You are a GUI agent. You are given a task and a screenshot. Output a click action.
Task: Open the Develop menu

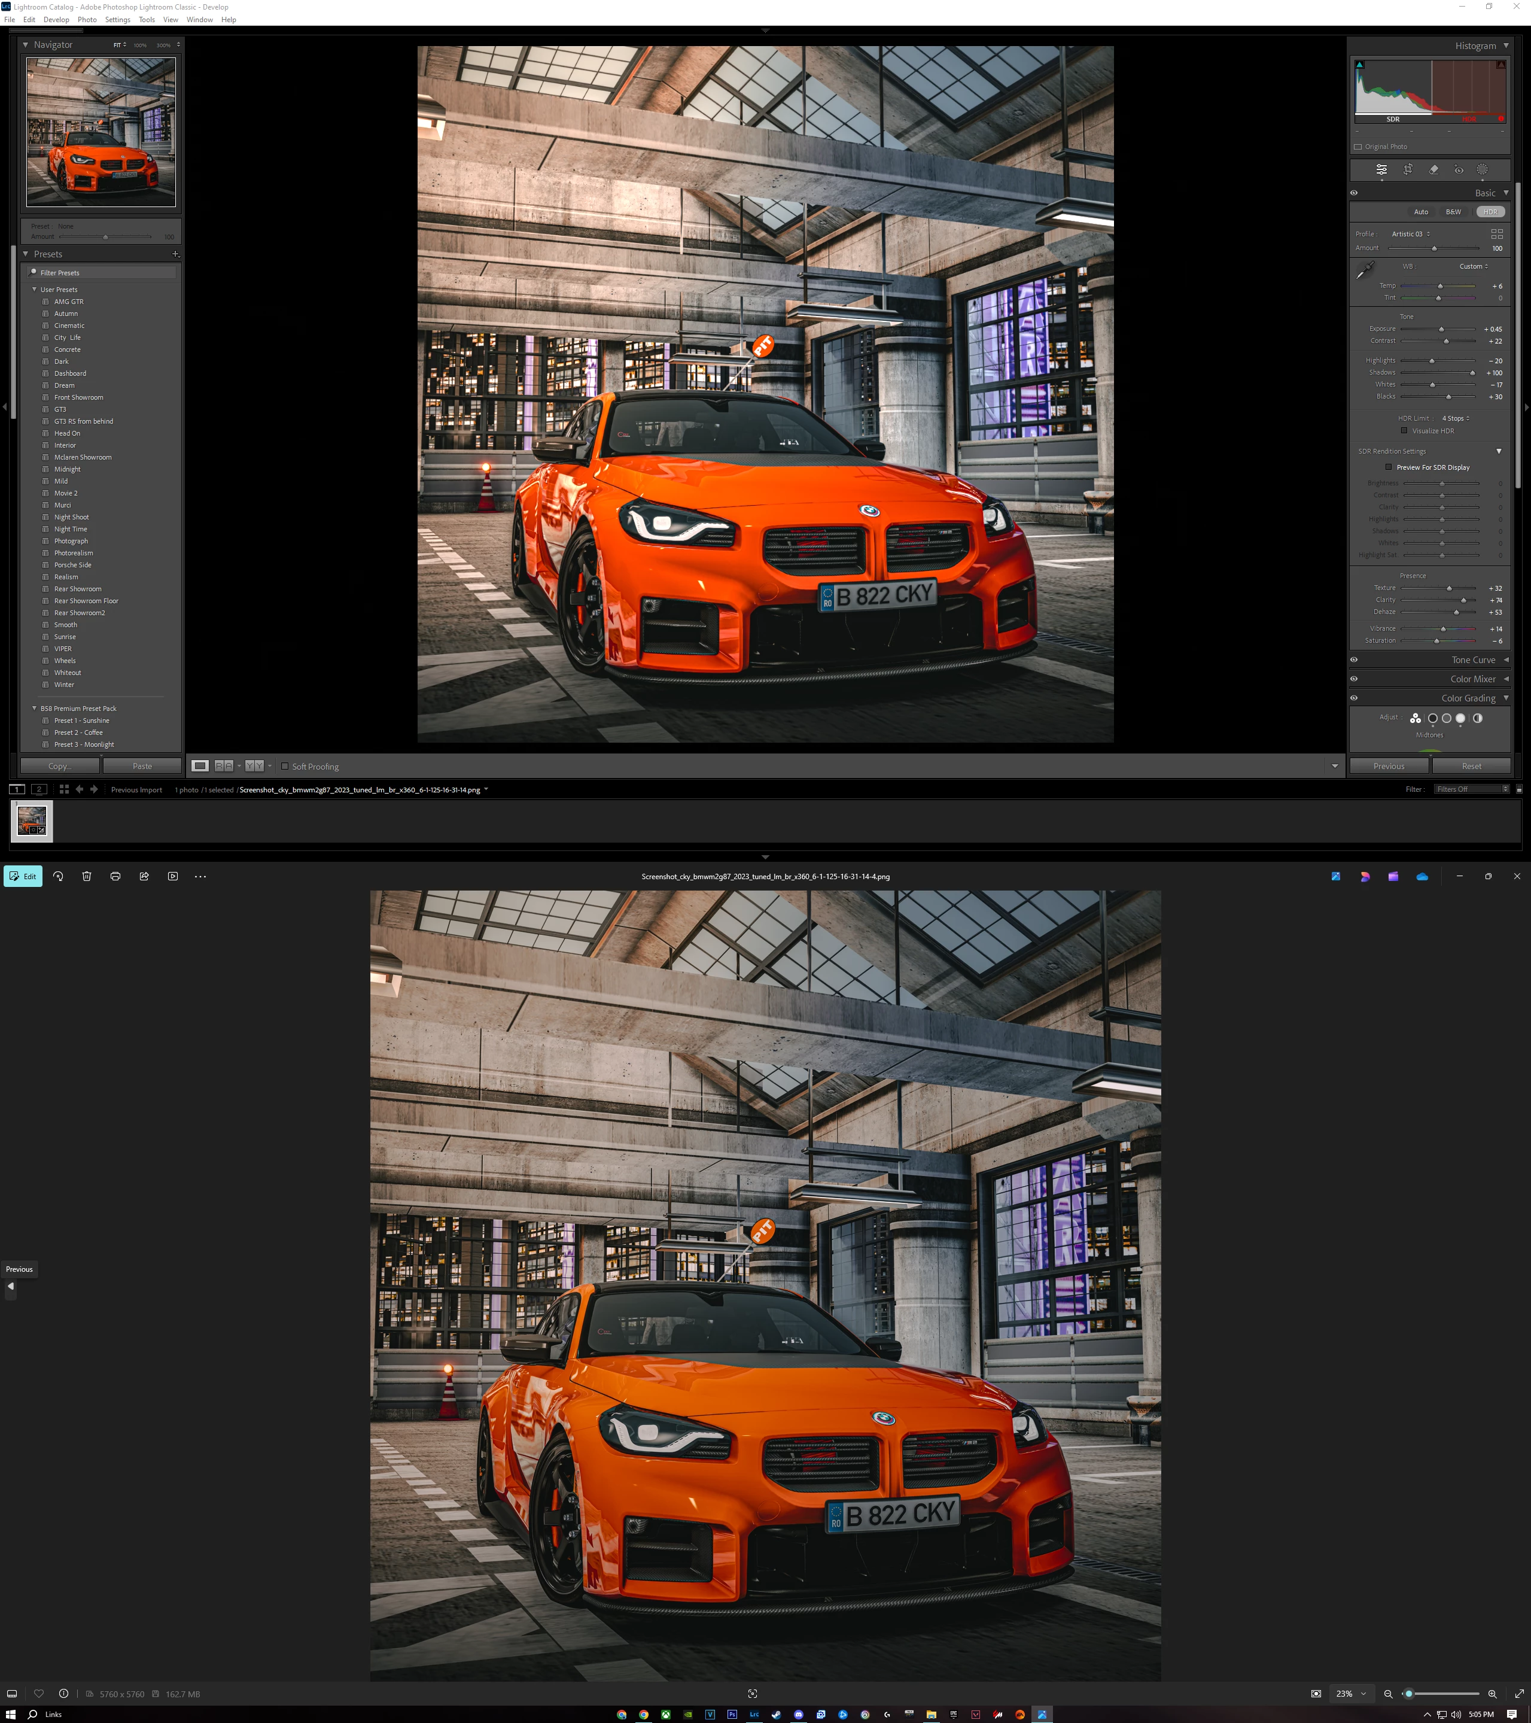coord(56,19)
